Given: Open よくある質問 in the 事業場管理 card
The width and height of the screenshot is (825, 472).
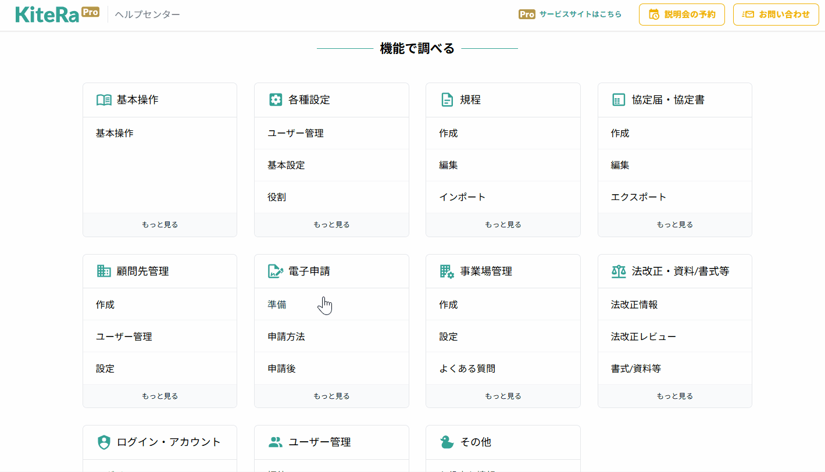Looking at the screenshot, I should coord(467,369).
